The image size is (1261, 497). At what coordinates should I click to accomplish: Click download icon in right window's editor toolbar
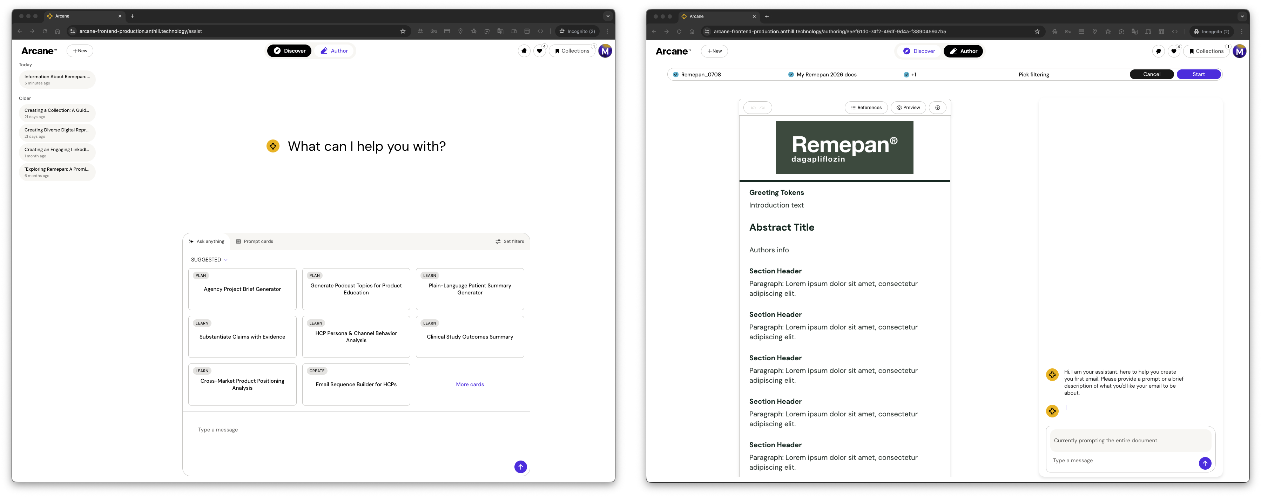[937, 108]
